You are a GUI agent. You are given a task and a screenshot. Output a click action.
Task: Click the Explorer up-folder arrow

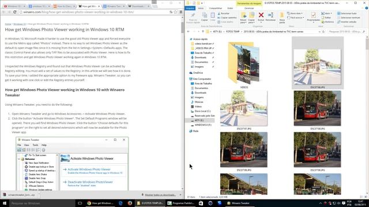(x=203, y=32)
